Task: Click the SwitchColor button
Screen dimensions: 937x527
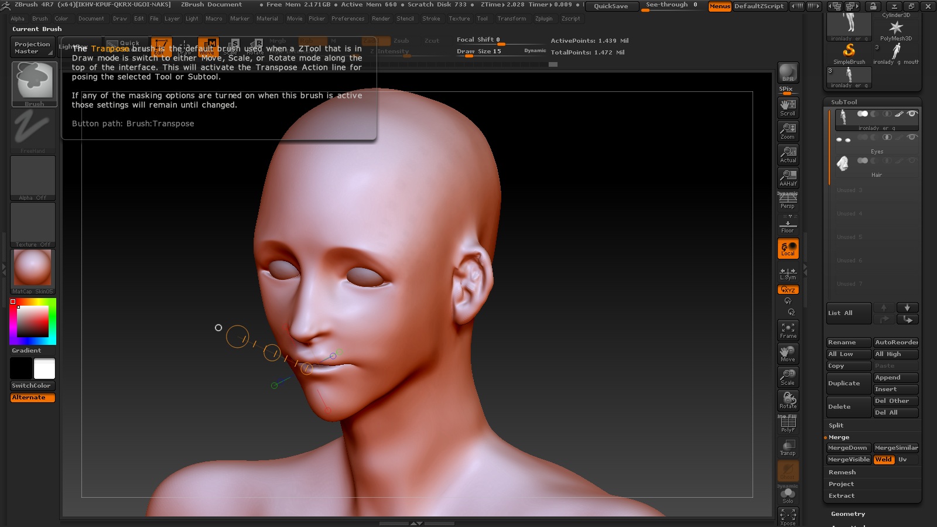Action: (33, 386)
